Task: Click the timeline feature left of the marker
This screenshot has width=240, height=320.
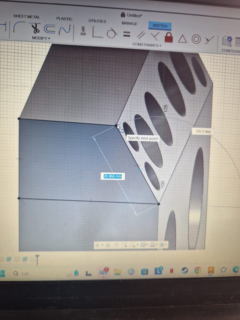Action: coord(32,259)
